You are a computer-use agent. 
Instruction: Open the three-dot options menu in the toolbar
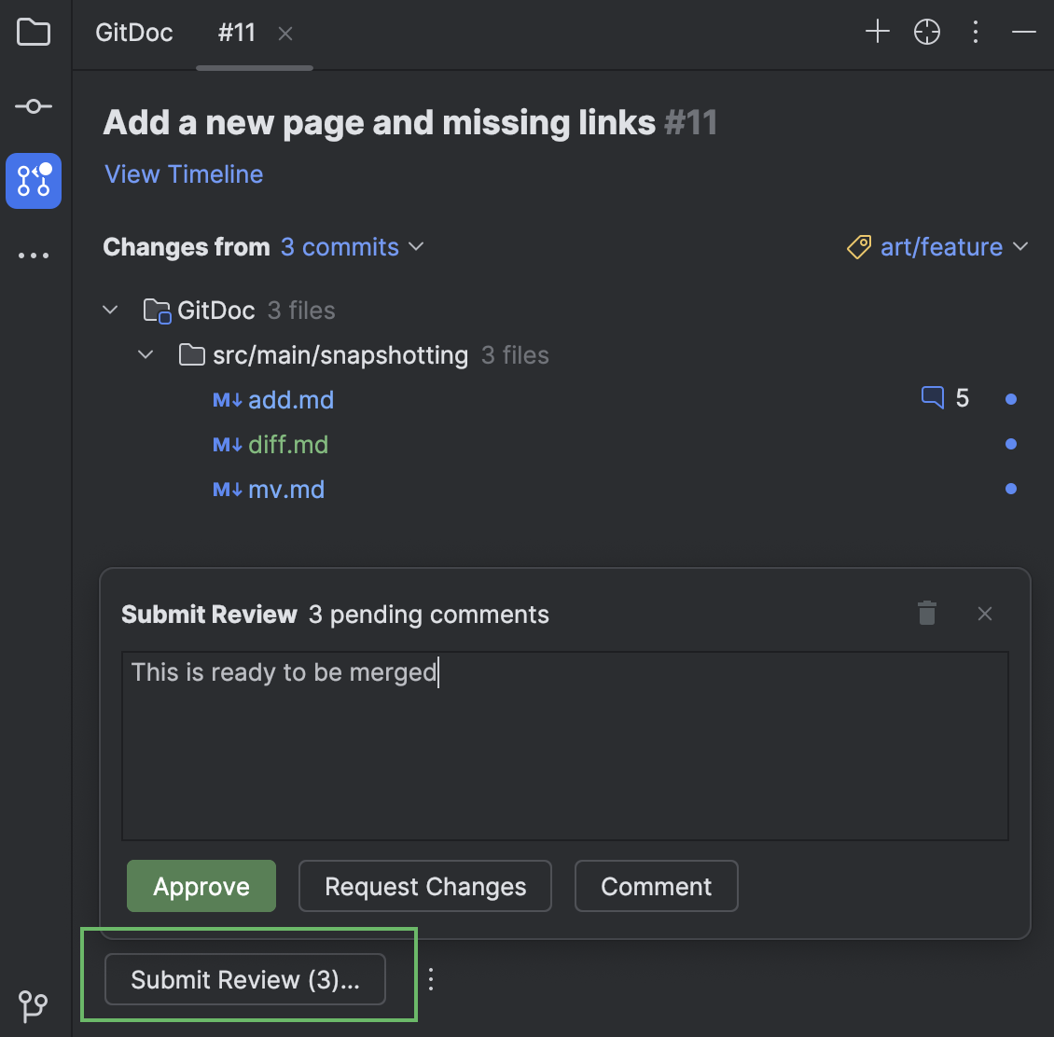pyautogui.click(x=976, y=31)
